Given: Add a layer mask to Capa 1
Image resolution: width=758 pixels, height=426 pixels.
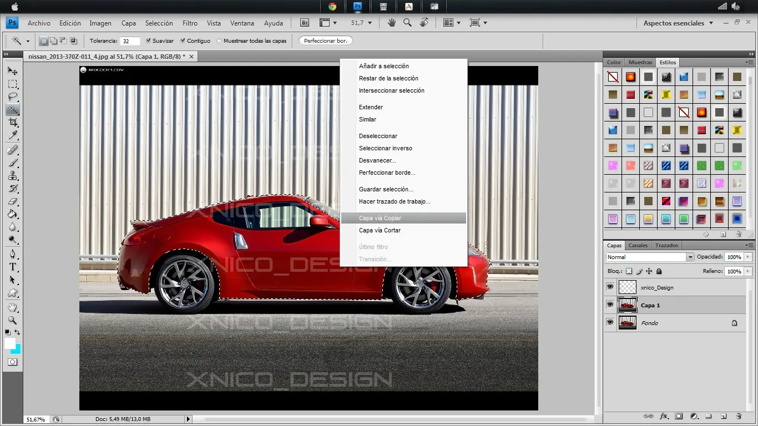Looking at the screenshot, I should click(x=679, y=416).
